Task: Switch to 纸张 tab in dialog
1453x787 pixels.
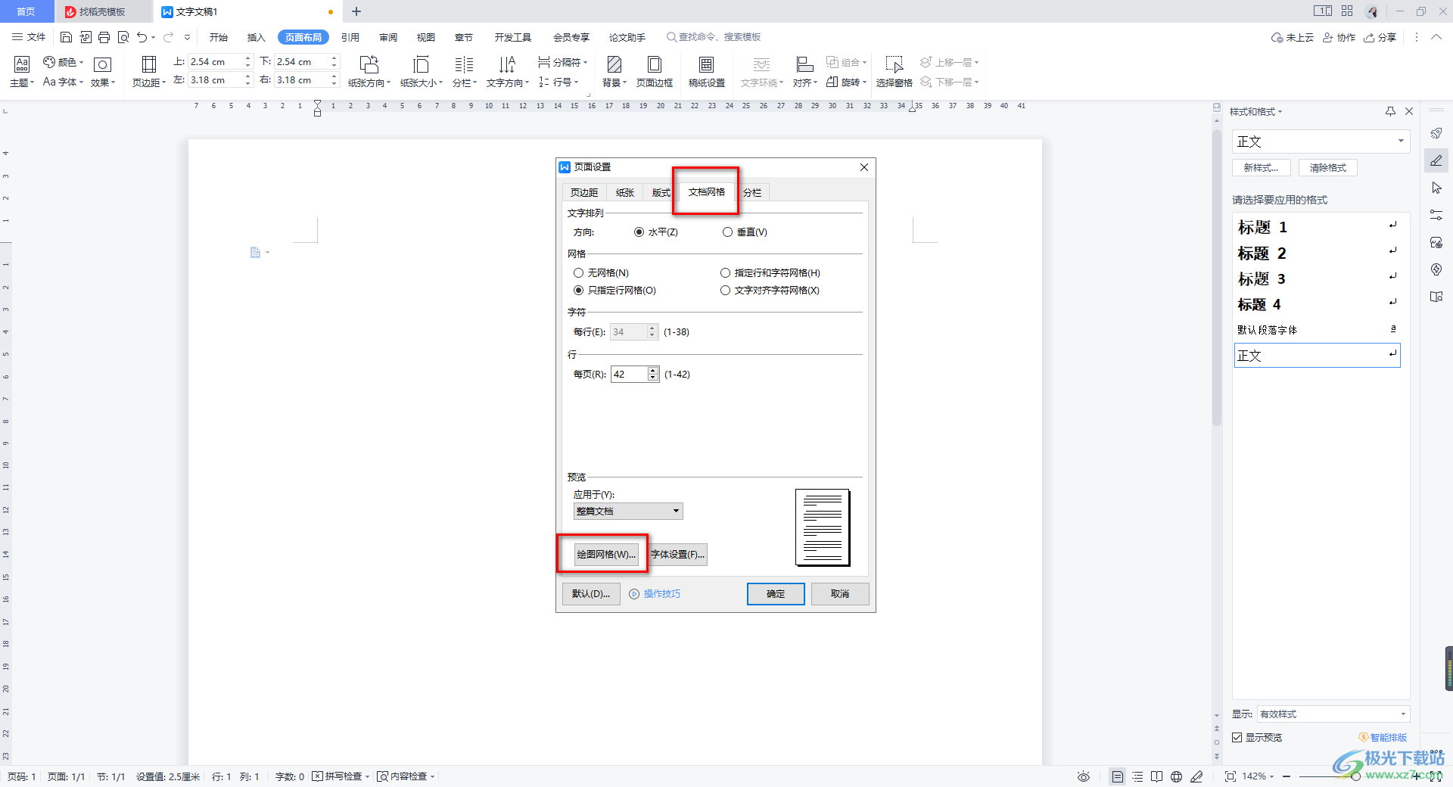Action: (x=625, y=193)
